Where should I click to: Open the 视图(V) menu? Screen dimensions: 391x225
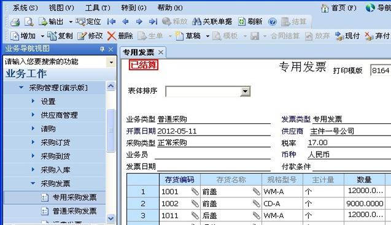[x=61, y=8]
